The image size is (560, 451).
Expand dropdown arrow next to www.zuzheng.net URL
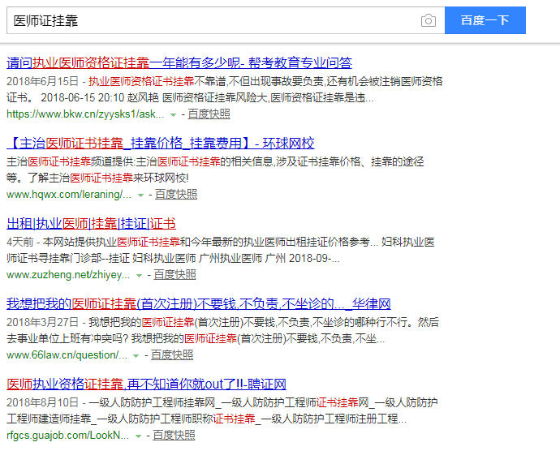click(x=140, y=276)
